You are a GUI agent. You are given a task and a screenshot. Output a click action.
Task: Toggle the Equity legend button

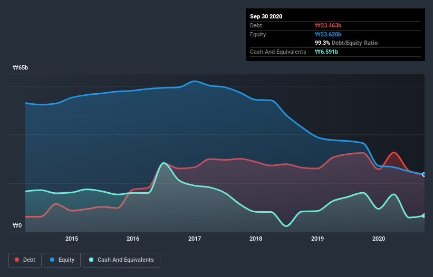pos(62,260)
